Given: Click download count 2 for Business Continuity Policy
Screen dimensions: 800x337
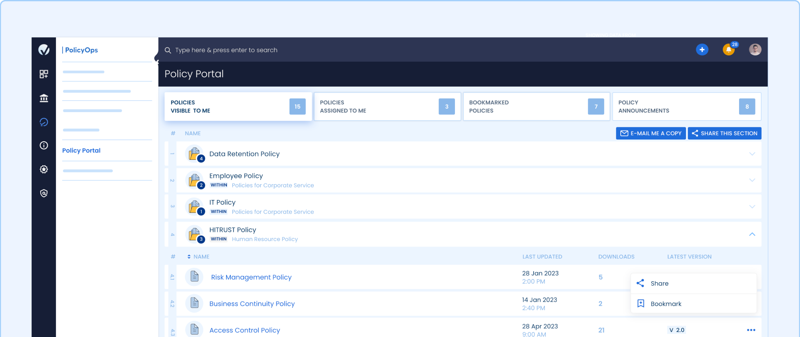Looking at the screenshot, I should (x=600, y=303).
